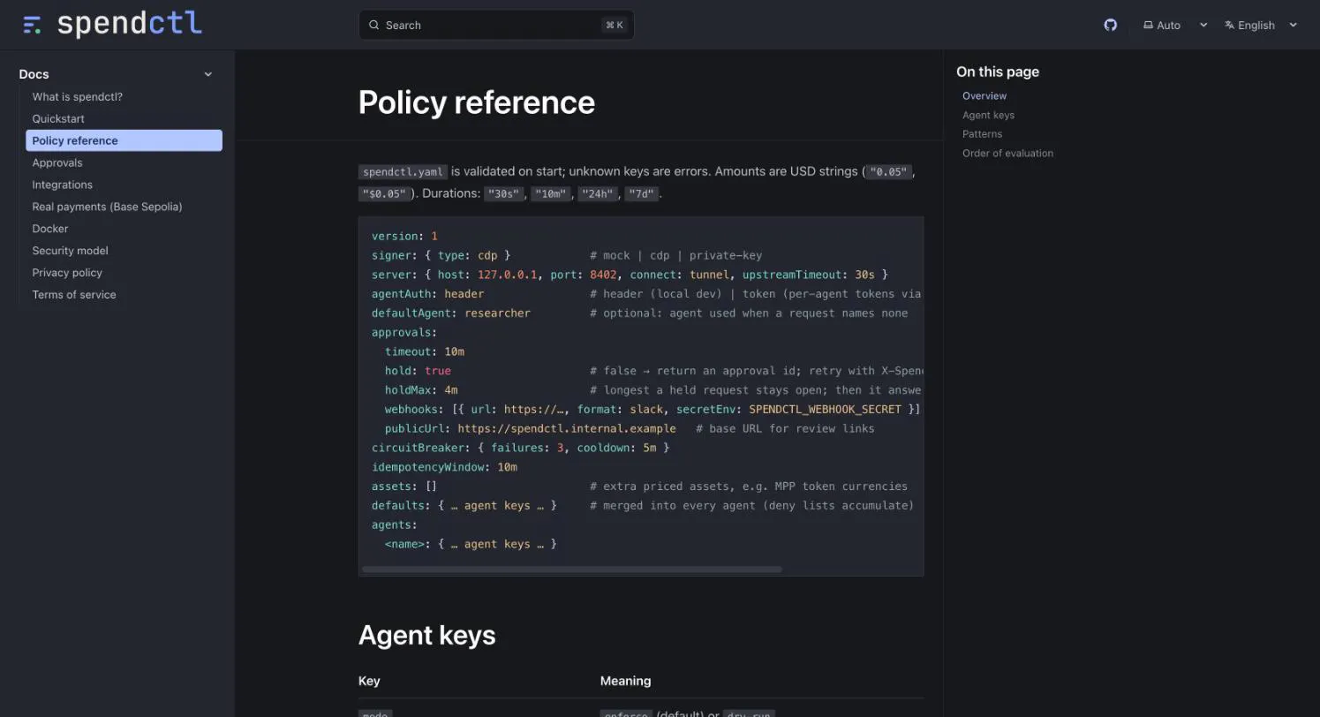Viewport: 1320px width, 717px height.
Task: Click the code block horizontal scrollbar
Action: point(572,570)
